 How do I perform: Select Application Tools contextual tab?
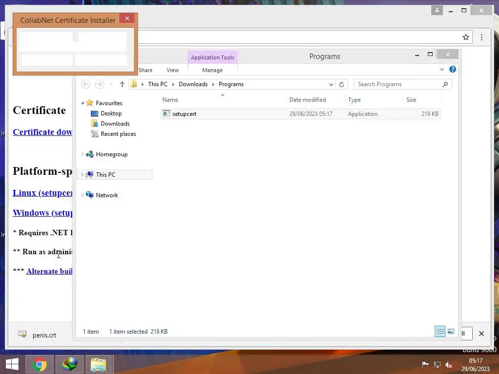click(212, 57)
